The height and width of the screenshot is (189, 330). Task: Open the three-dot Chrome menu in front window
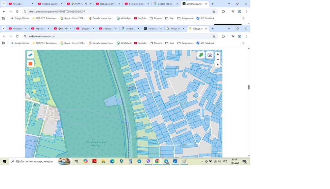246,36
